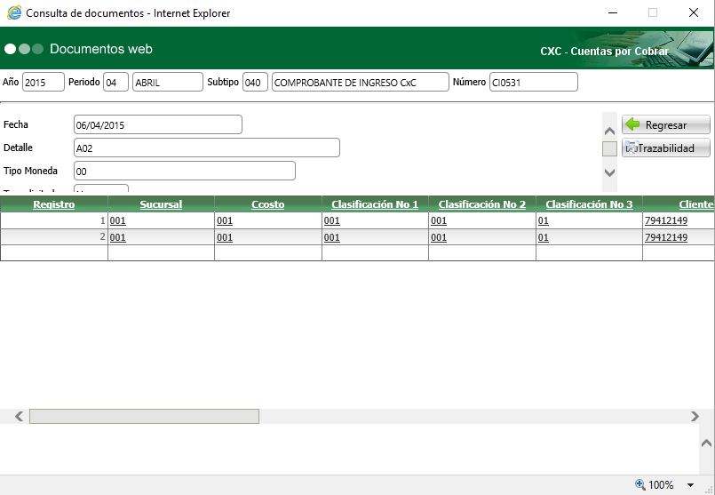715x495 pixels.
Task: Click the Internet Explorer icon in title bar
Action: click(14, 13)
